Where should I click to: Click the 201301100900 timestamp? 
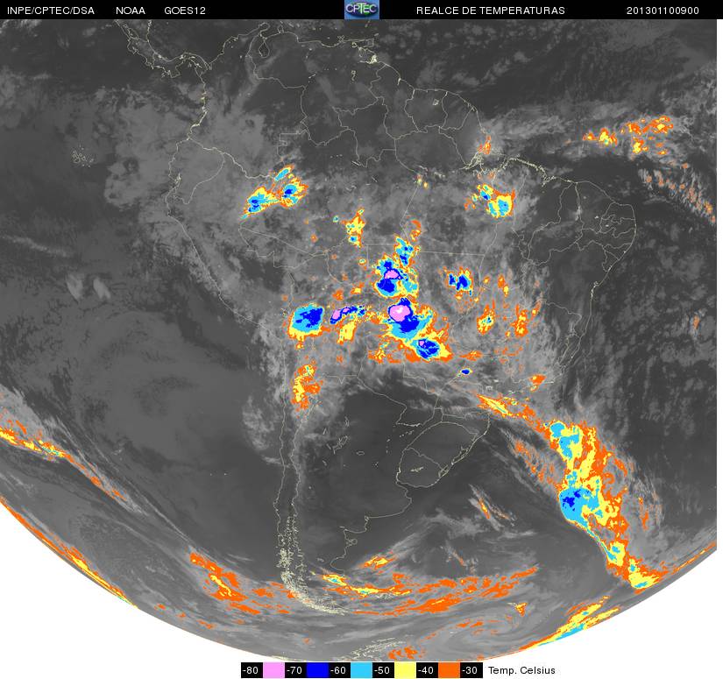pyautogui.click(x=663, y=11)
